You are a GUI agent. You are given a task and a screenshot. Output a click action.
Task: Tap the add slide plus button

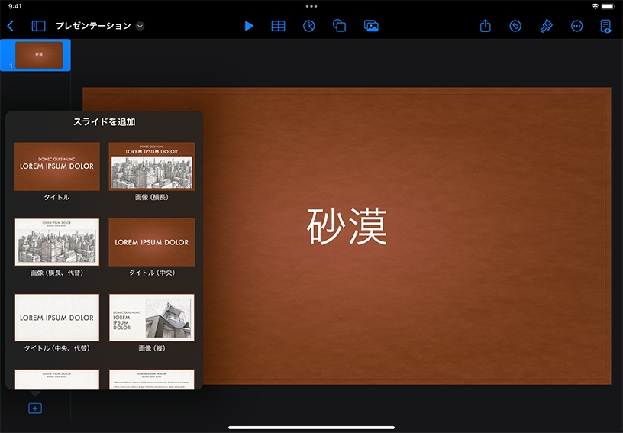[34, 409]
